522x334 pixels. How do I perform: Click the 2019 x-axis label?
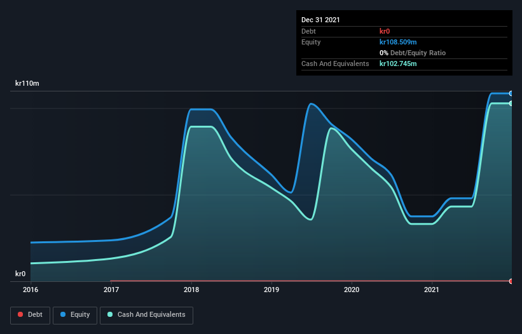pyautogui.click(x=271, y=290)
